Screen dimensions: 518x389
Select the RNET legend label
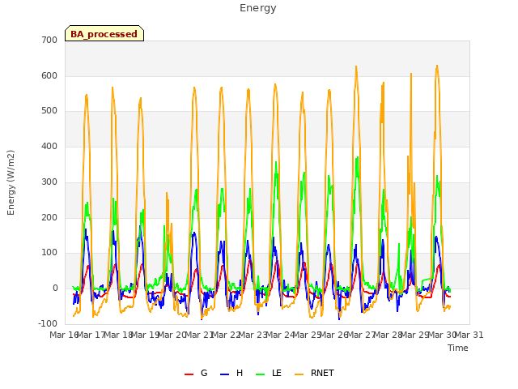pyautogui.click(x=322, y=373)
